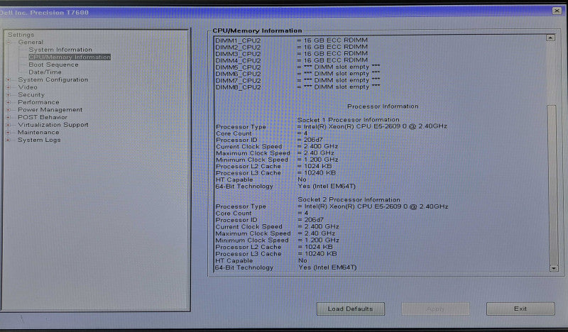Viewport: 568px width, 332px height.
Task: Expand the POST Behavior node
Action: 9,117
